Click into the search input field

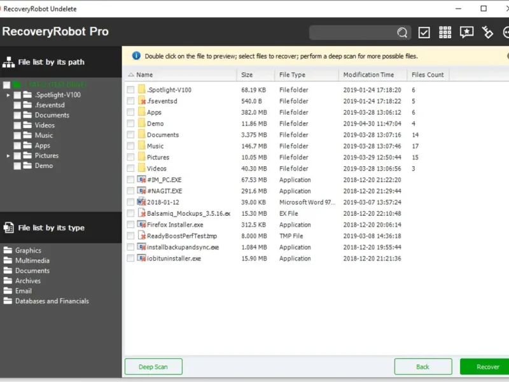point(352,32)
